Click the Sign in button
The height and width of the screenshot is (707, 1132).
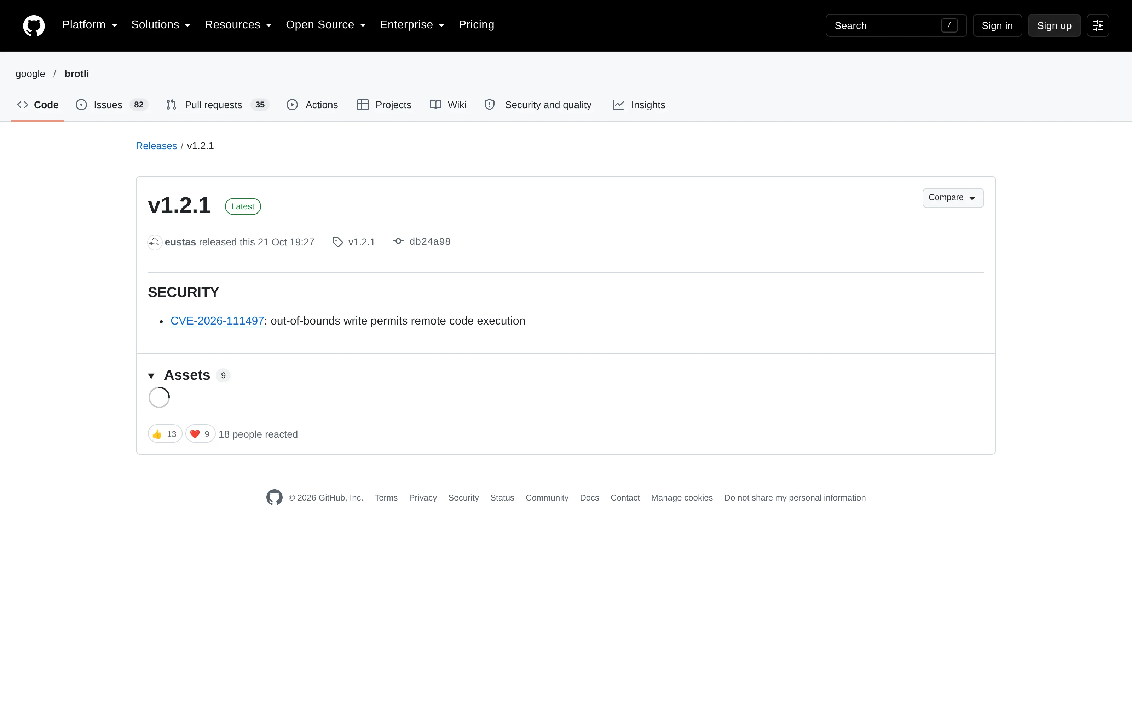(x=997, y=25)
